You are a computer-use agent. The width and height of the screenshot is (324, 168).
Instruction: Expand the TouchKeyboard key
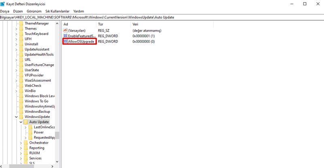pyautogui.click(x=16, y=34)
